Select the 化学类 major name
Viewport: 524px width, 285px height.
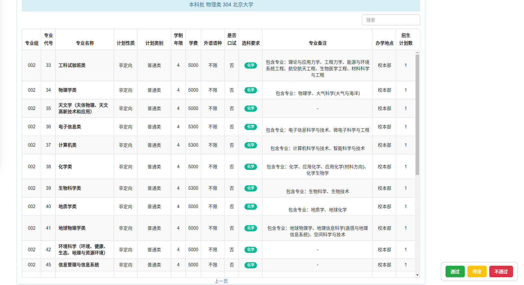coord(65,167)
